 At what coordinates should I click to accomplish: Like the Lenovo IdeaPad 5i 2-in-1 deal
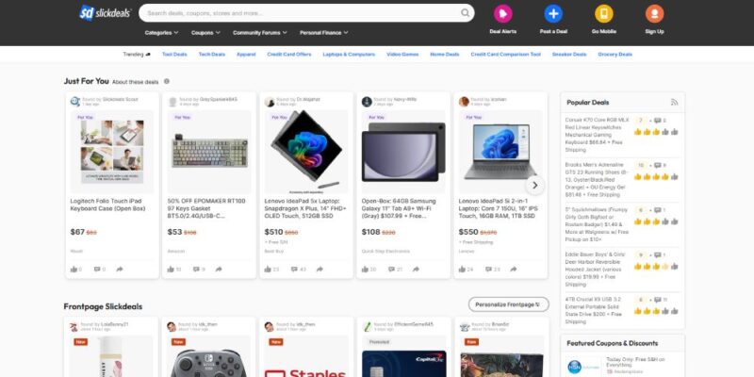[x=462, y=270]
